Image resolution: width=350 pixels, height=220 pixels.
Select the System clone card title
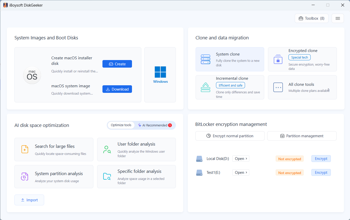(x=228, y=54)
